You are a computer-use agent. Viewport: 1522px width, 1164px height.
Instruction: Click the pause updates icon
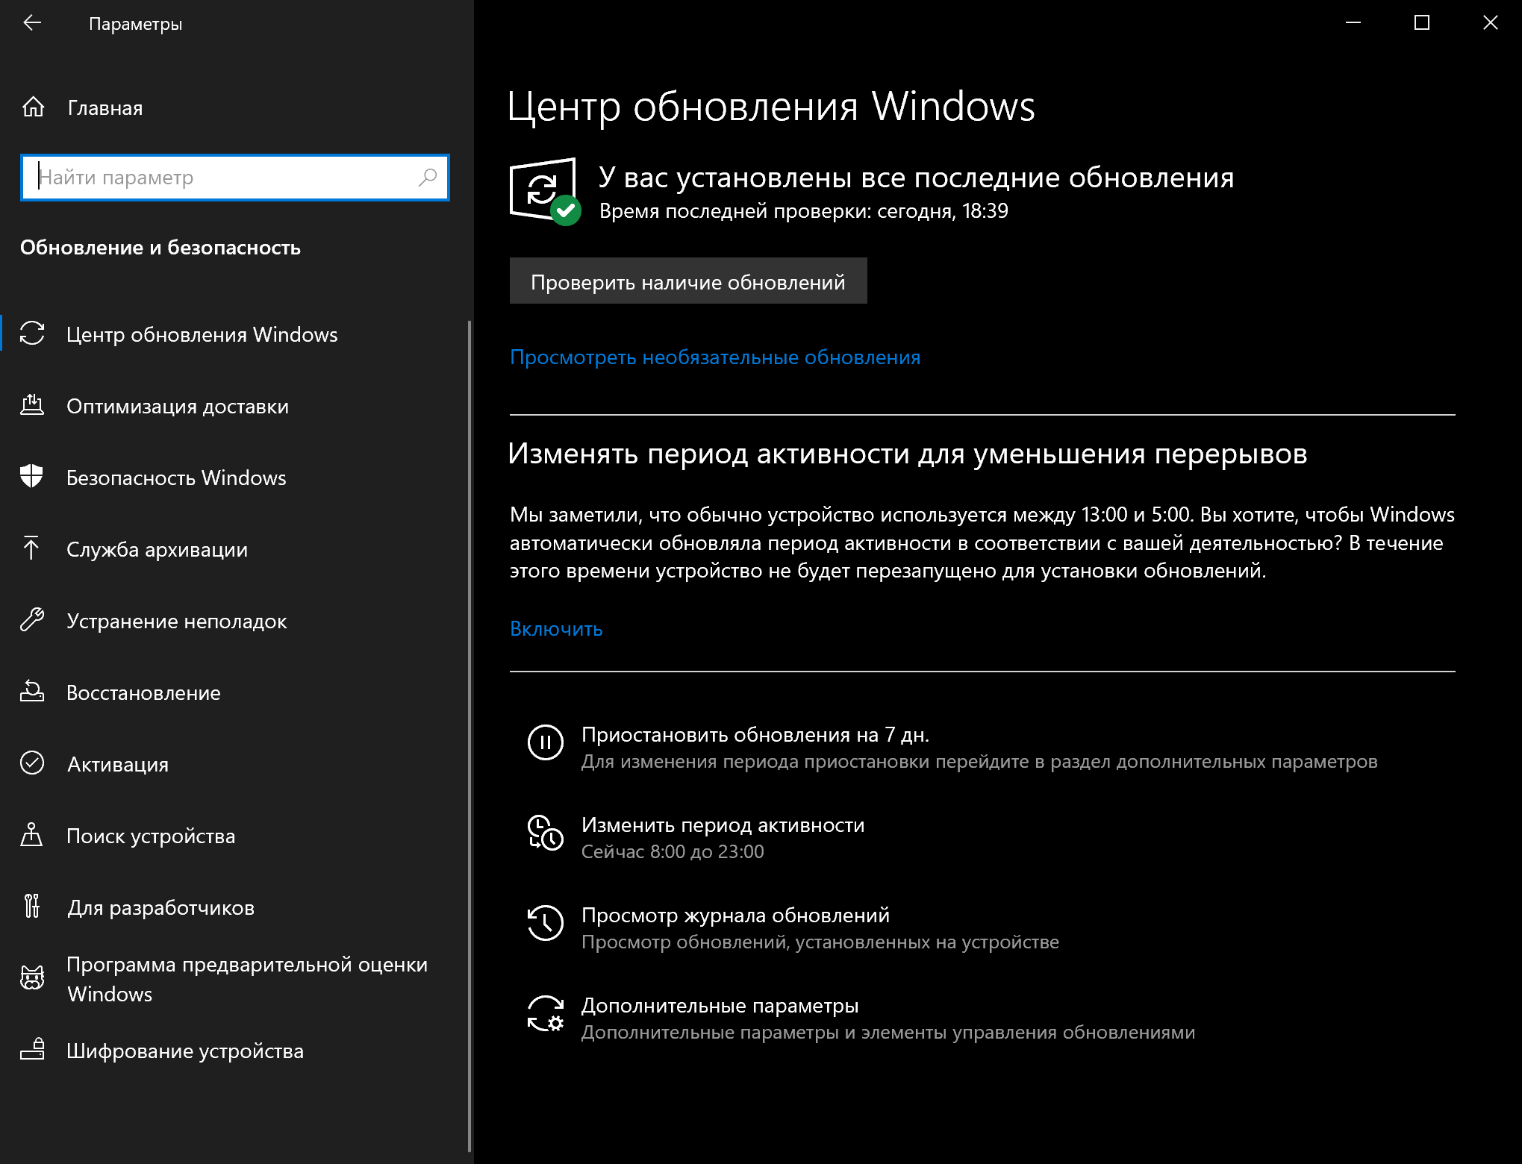tap(545, 743)
